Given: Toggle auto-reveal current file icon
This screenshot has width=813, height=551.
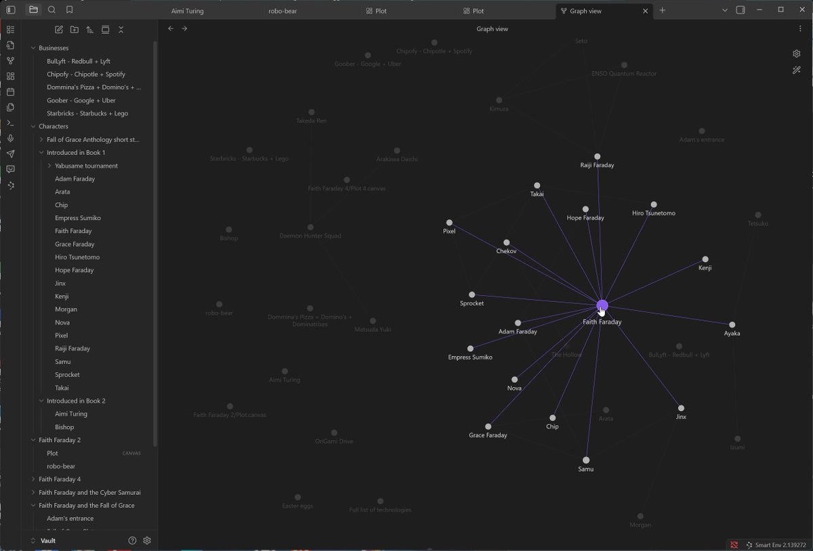Looking at the screenshot, I should (105, 30).
